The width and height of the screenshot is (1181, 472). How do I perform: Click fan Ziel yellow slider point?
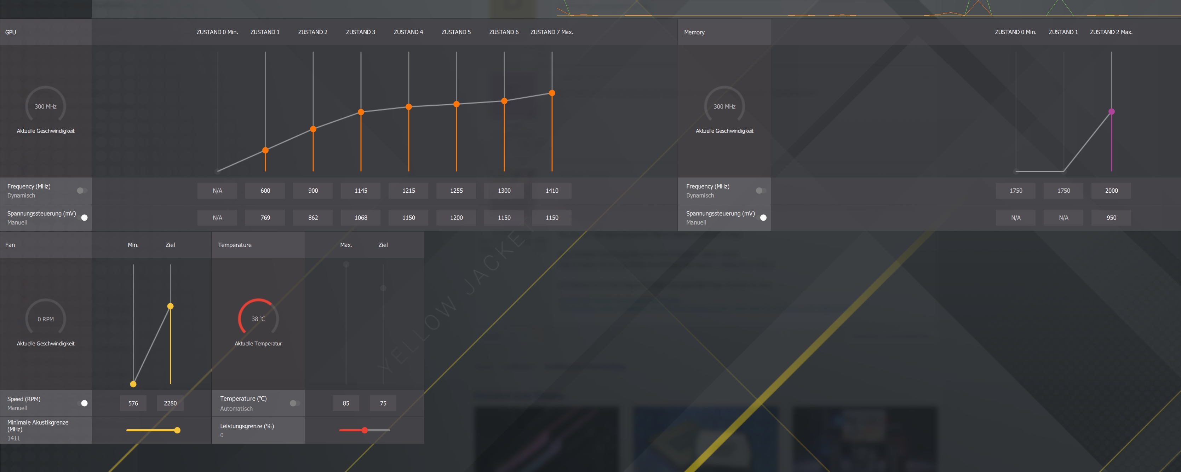pos(170,306)
